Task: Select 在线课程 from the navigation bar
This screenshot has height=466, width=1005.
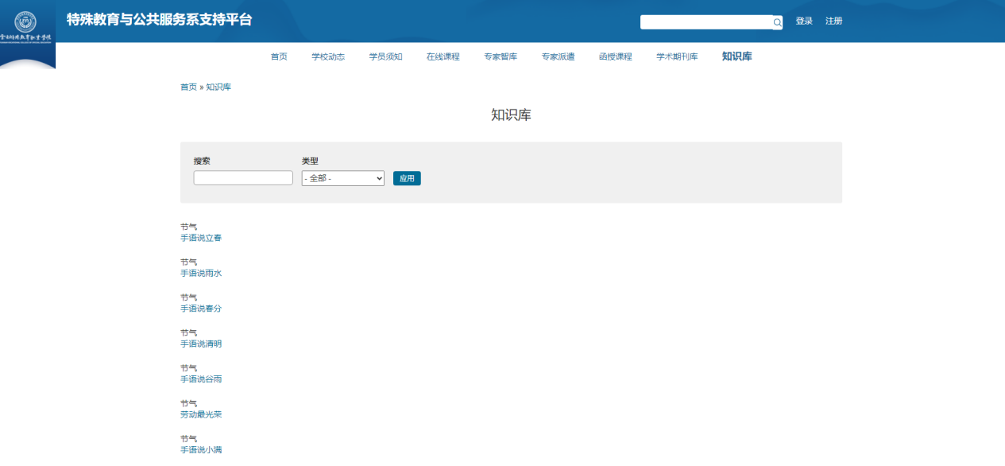Action: click(x=443, y=56)
